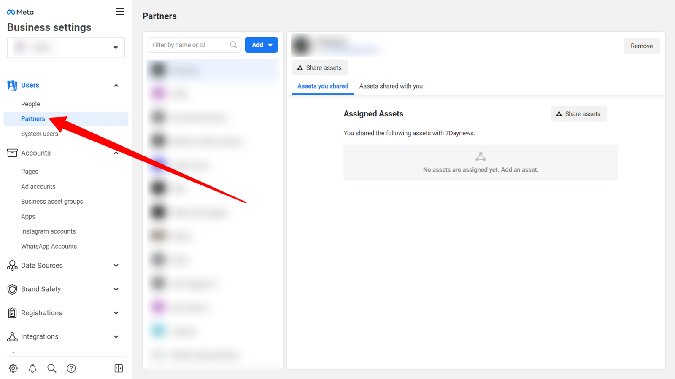Open Ad accounts in sidebar
675x379 pixels.
pyautogui.click(x=38, y=186)
